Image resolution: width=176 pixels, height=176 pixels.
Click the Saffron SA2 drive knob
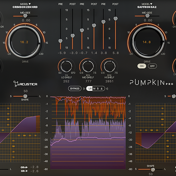tap(147, 42)
